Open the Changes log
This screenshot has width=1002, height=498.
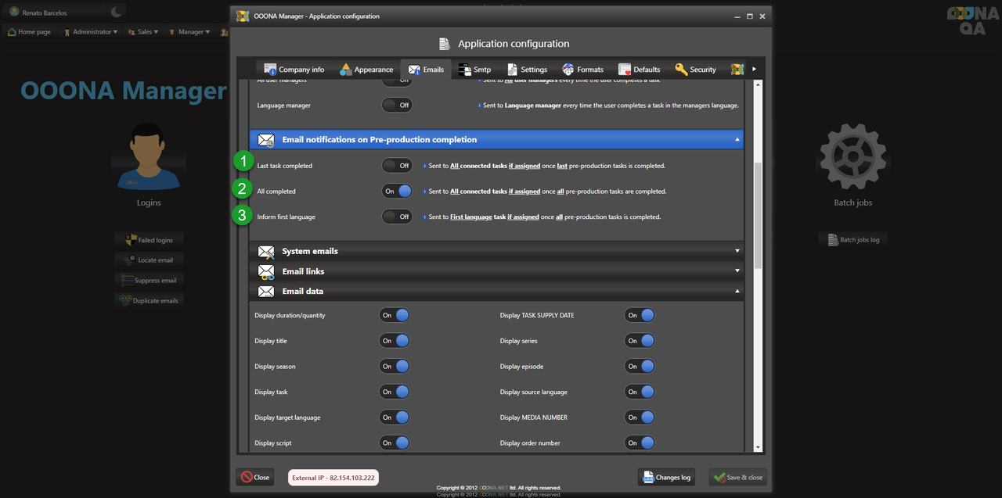(x=666, y=477)
